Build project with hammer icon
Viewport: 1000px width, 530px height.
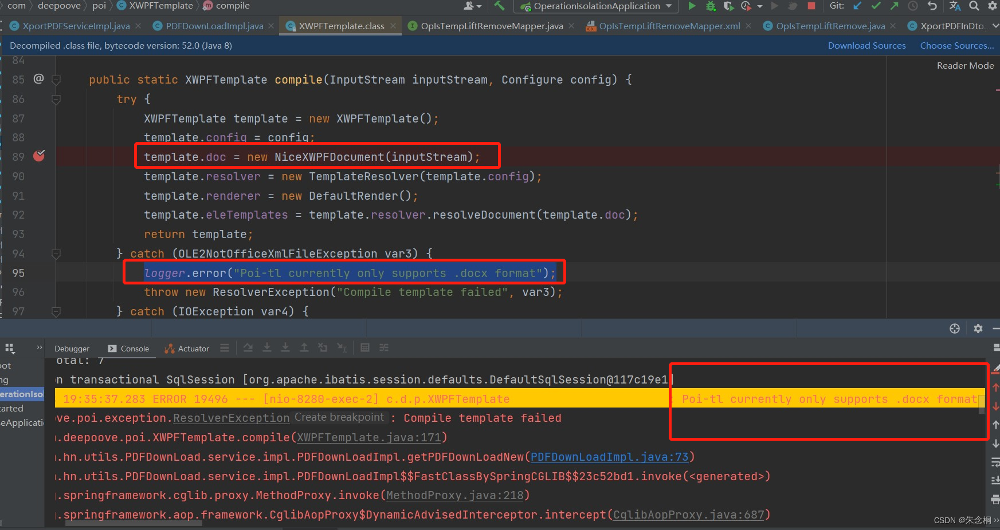tap(499, 6)
